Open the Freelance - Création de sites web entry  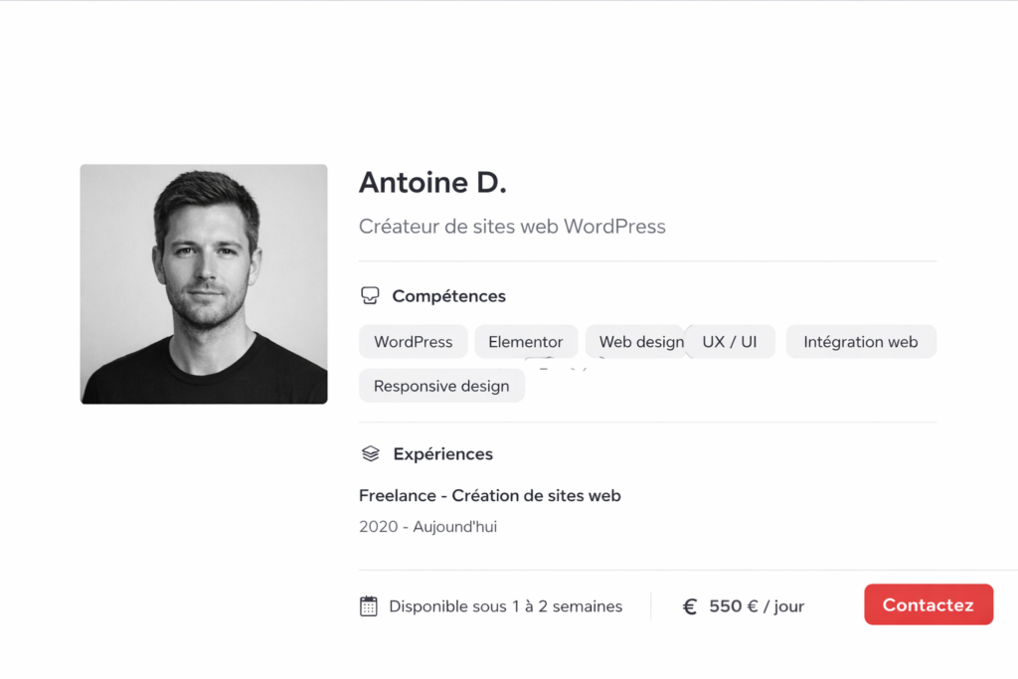click(489, 495)
